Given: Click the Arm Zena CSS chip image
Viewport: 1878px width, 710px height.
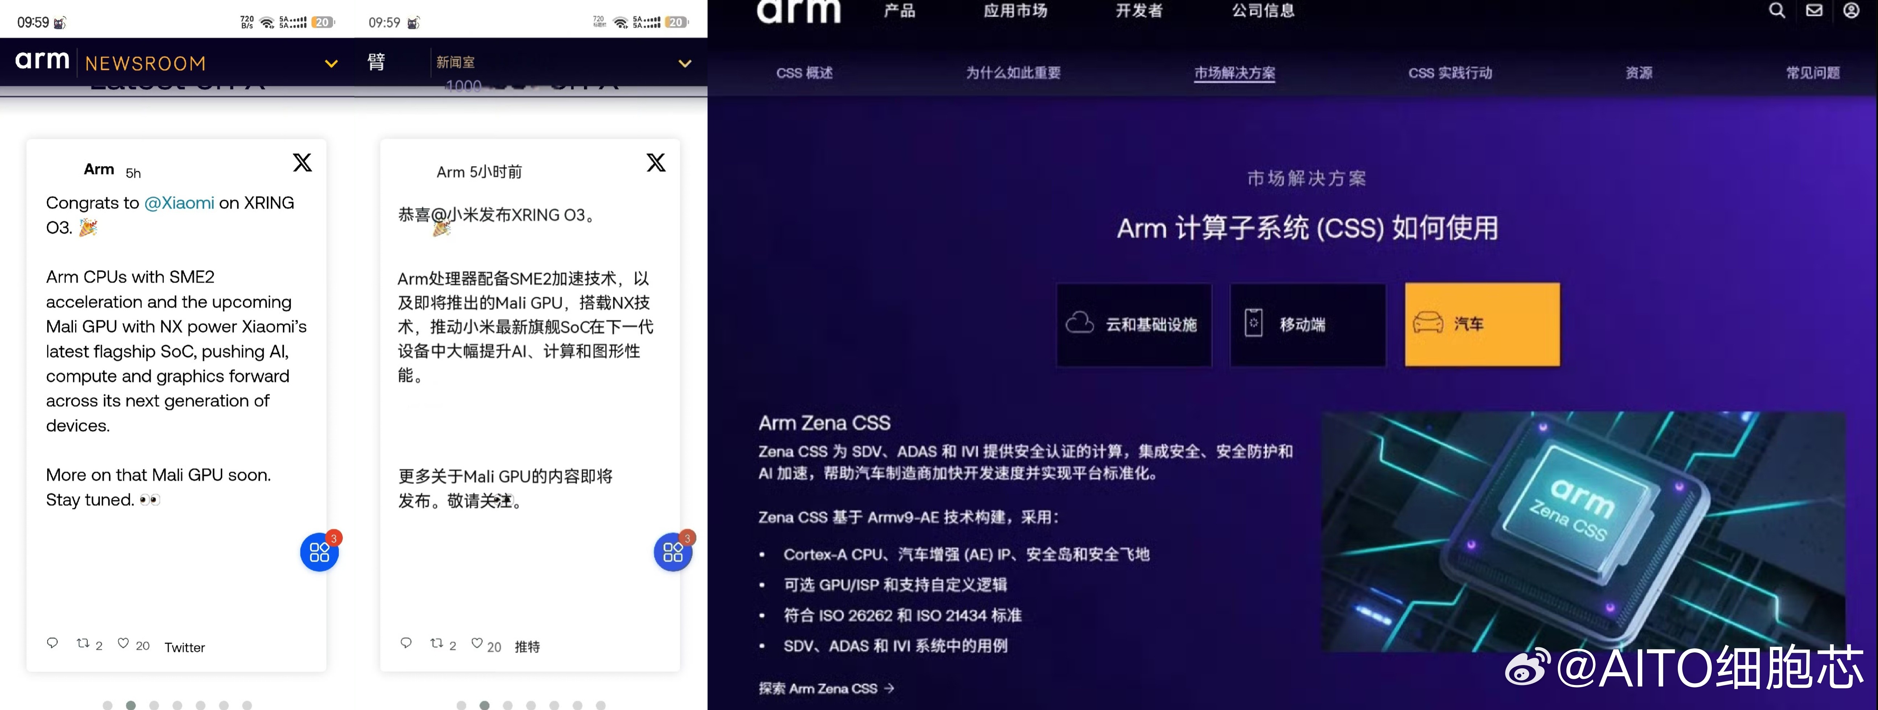Looking at the screenshot, I should [x=1583, y=531].
